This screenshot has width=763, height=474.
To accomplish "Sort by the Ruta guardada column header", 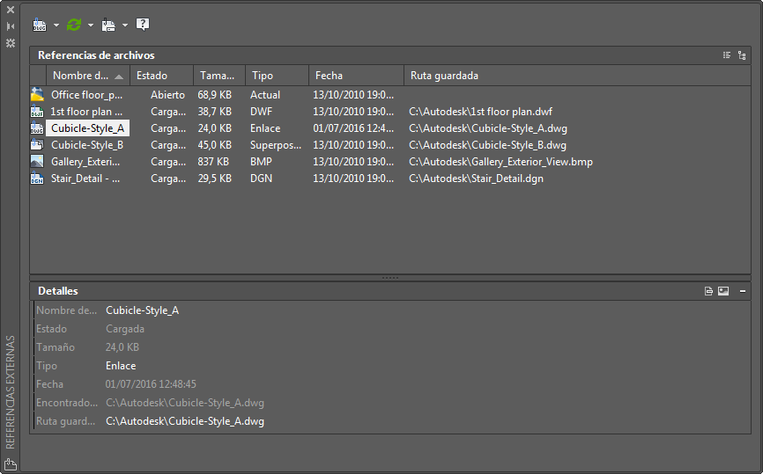I will pos(444,76).
